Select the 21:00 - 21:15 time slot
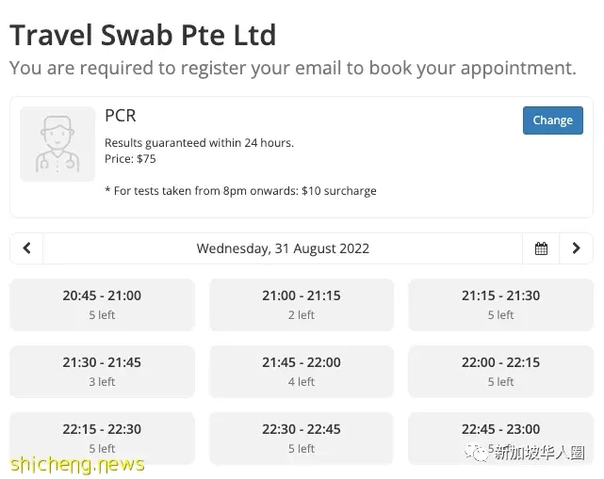The width and height of the screenshot is (604, 479). [302, 305]
